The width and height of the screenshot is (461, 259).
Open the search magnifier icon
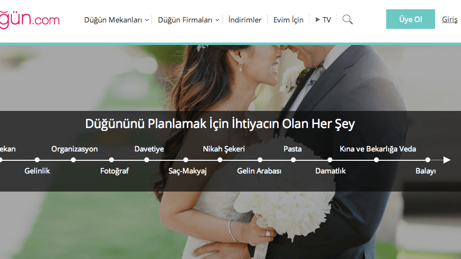tap(348, 20)
